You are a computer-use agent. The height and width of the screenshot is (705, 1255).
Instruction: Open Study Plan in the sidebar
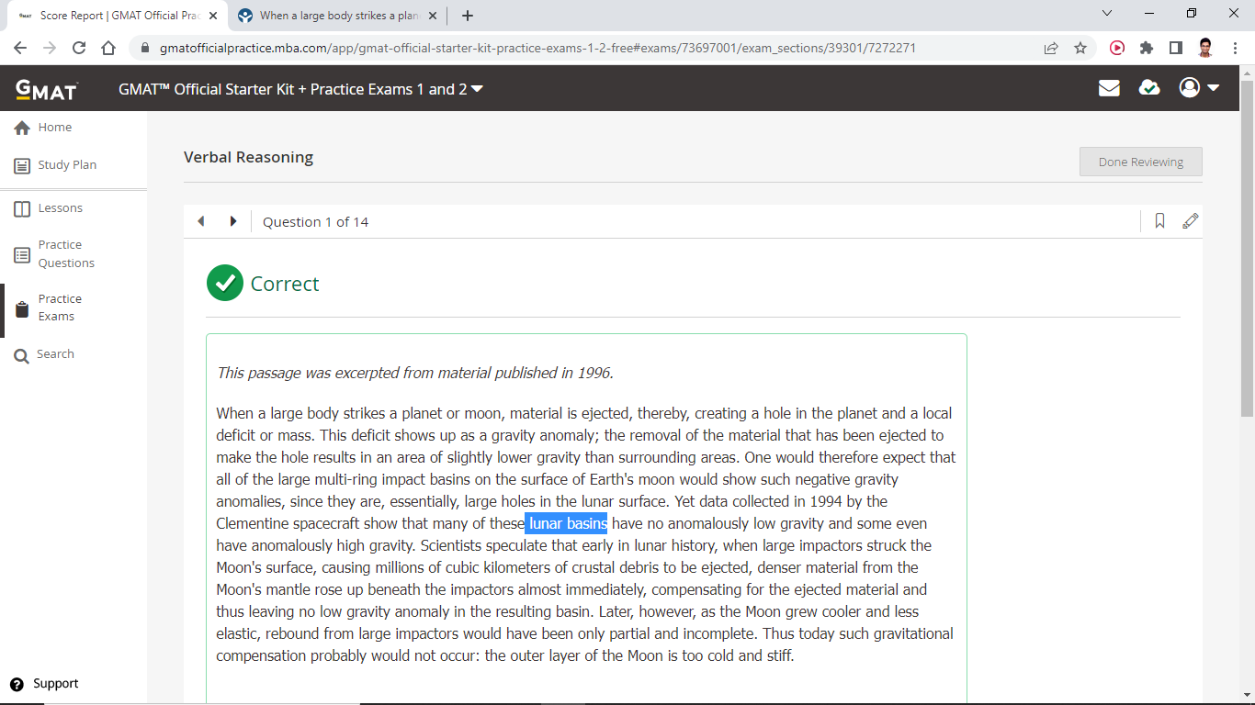coord(66,165)
